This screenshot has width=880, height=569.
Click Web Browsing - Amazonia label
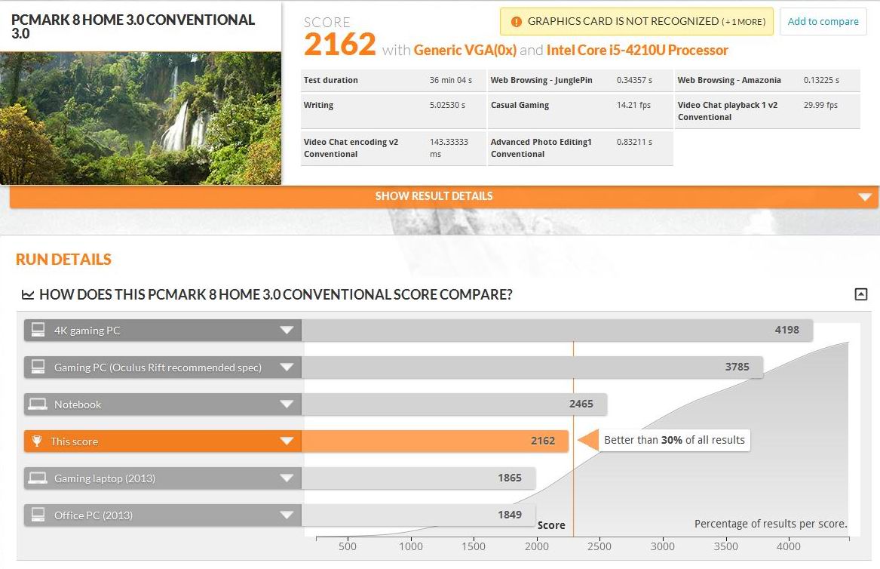pos(729,80)
